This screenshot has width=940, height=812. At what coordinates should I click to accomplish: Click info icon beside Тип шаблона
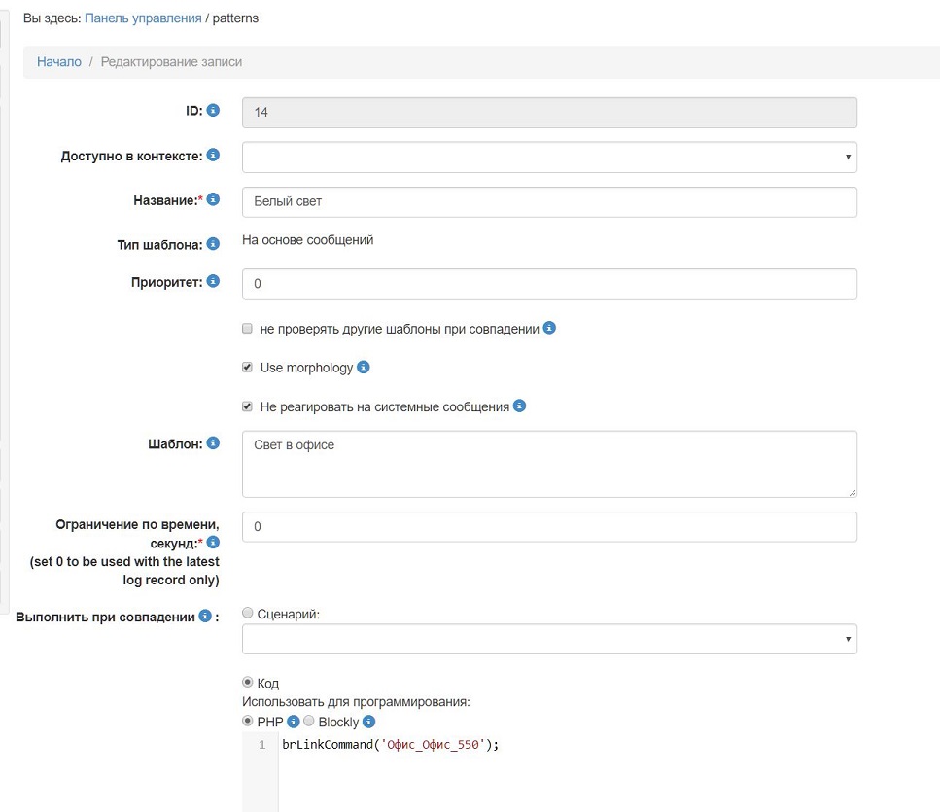pyautogui.click(x=213, y=244)
